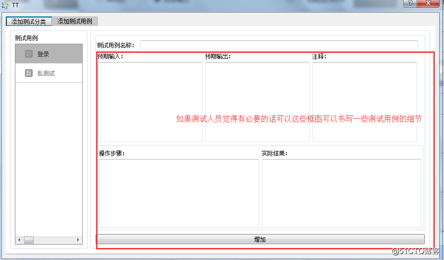Switch to the 添加测试分类 tab
This screenshot has width=444, height=260.
pos(29,21)
